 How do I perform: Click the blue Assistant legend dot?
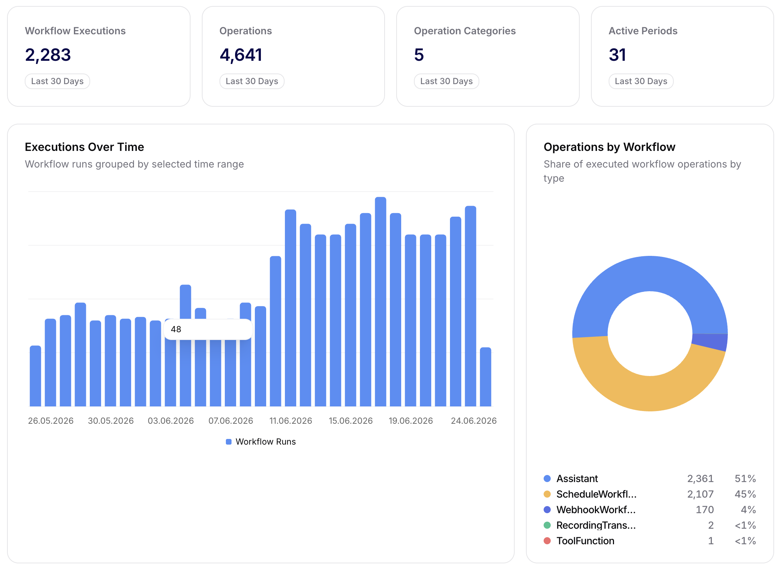tap(547, 479)
